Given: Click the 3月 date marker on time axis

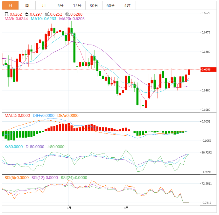Looking at the screenshot, I should [126, 208].
